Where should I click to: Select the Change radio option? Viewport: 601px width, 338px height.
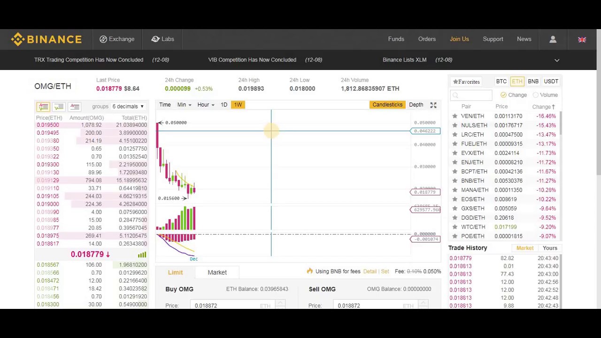pos(503,95)
